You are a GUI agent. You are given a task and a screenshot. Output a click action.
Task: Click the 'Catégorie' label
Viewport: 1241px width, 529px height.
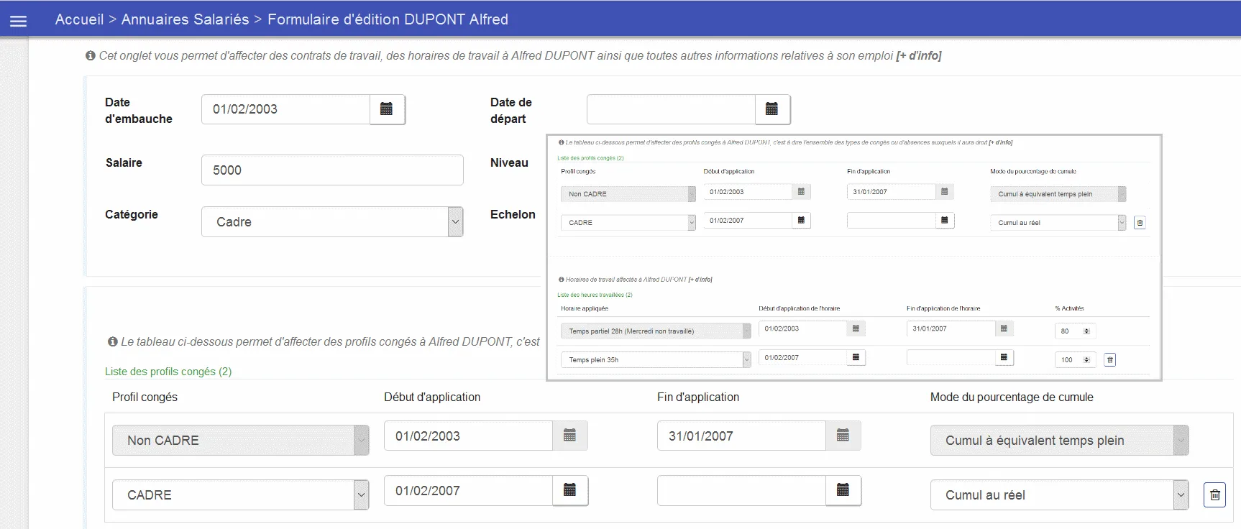[x=132, y=214]
